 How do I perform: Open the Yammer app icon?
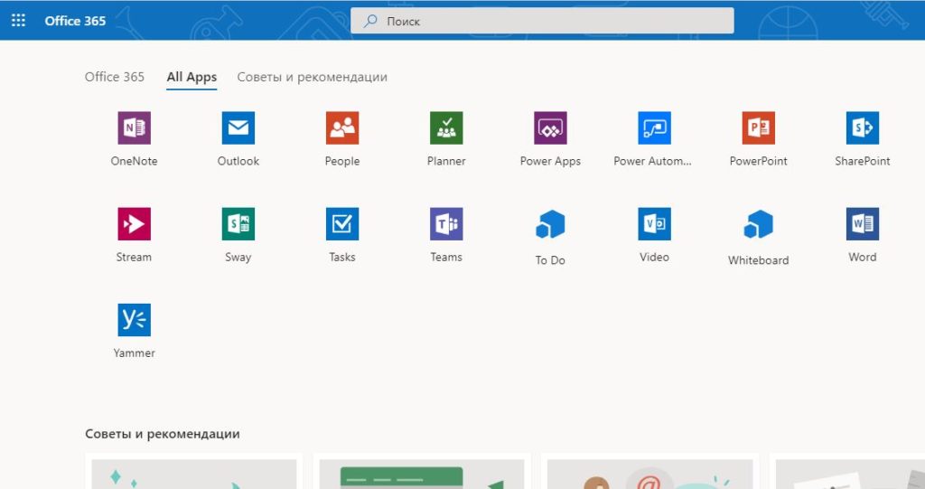pyautogui.click(x=134, y=319)
